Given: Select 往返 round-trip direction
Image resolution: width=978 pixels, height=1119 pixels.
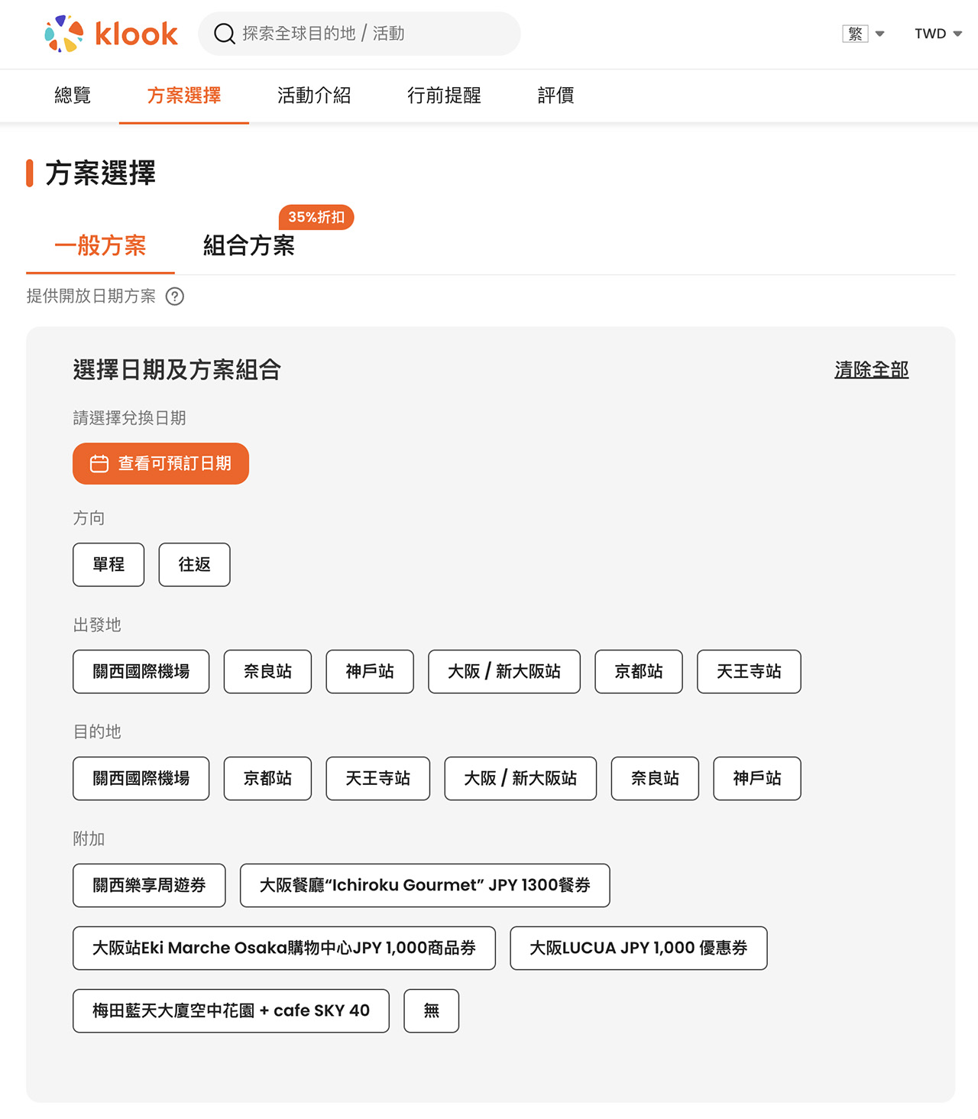Looking at the screenshot, I should coord(194,565).
